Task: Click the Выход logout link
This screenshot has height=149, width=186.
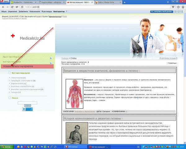Action: tap(24, 18)
